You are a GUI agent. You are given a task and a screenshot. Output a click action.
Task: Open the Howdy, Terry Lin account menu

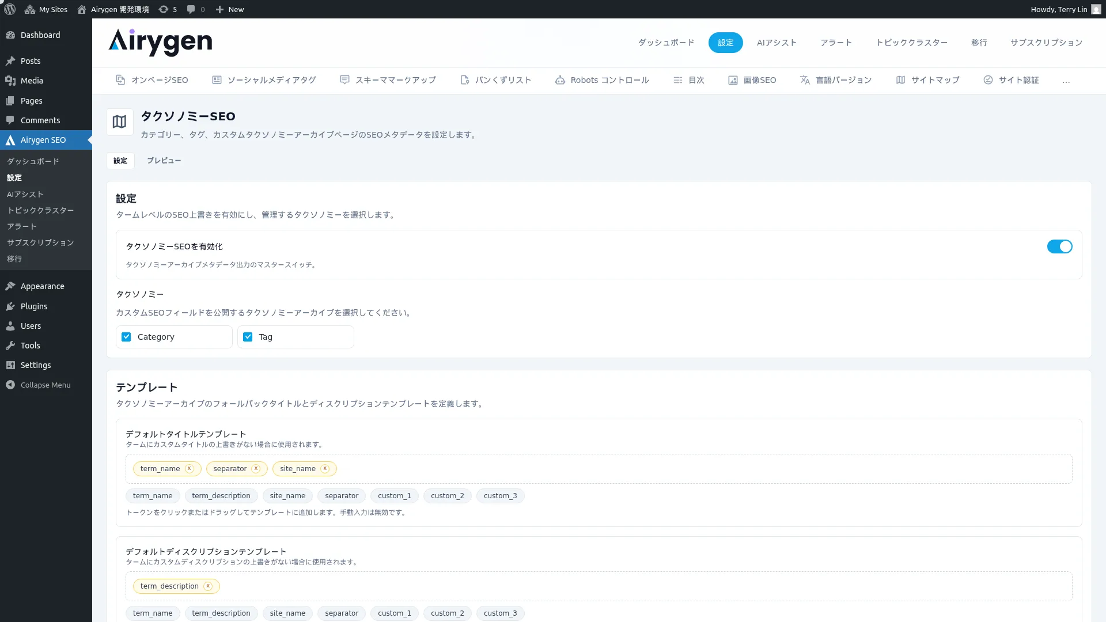click(1066, 9)
